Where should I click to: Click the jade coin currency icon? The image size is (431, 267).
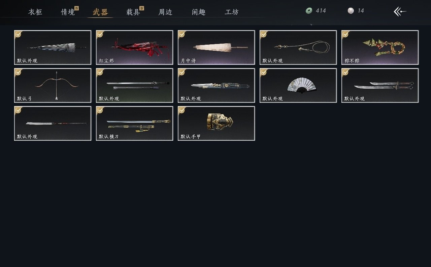click(309, 11)
